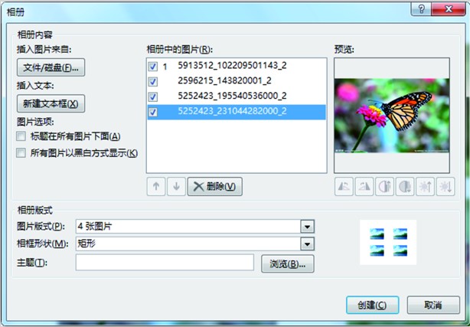Click the 取消 button
The height and width of the screenshot is (327, 470).
tap(433, 306)
